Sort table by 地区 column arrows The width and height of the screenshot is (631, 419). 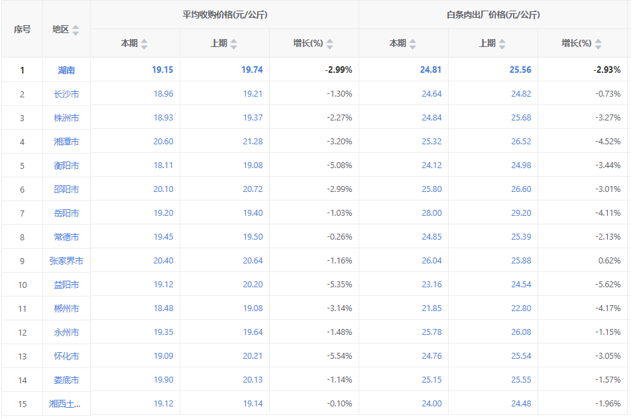(x=76, y=30)
